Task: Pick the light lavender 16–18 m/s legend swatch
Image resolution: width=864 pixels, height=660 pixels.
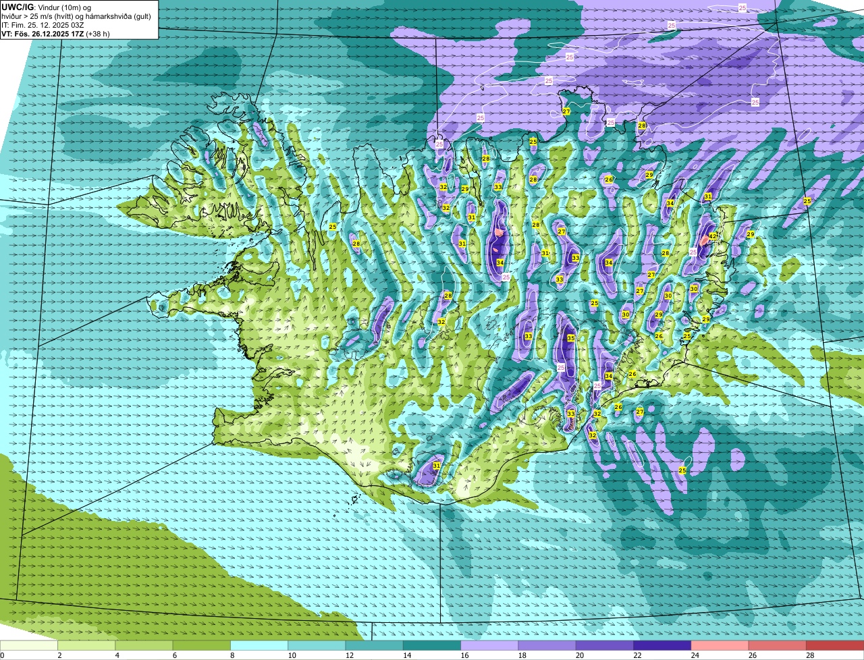Action: (489, 646)
